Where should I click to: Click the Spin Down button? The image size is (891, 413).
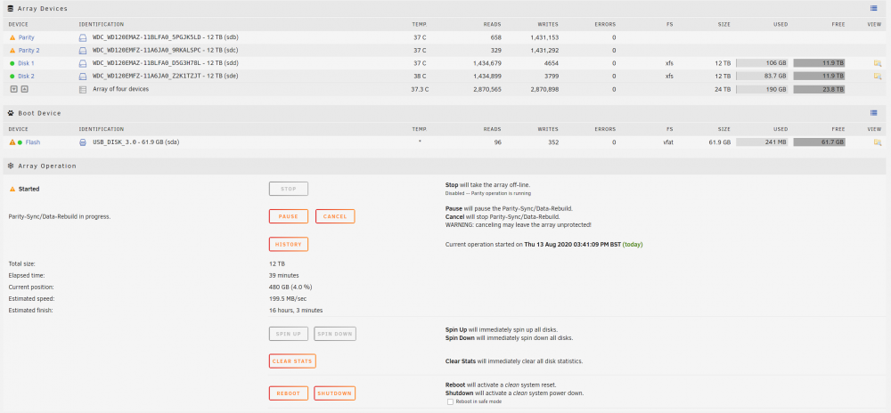pyautogui.click(x=335, y=334)
